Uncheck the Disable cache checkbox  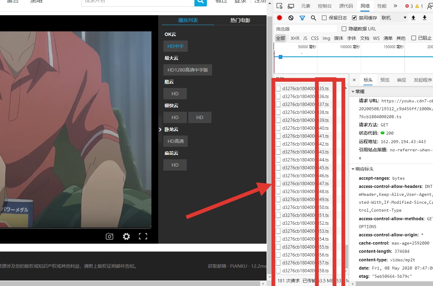click(354, 18)
